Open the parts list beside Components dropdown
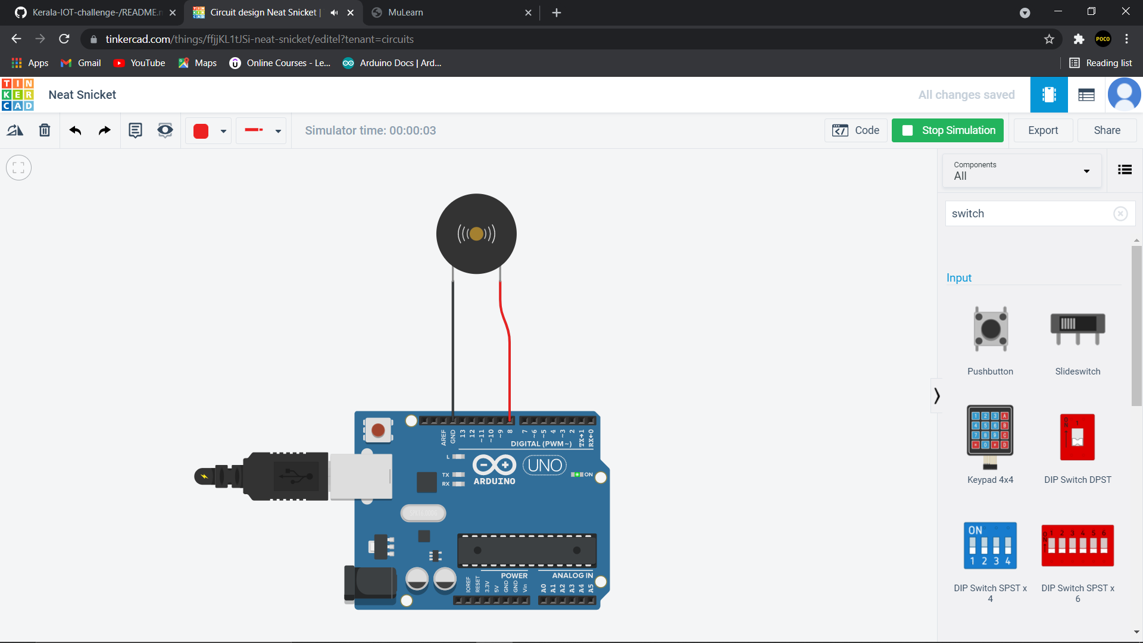The height and width of the screenshot is (643, 1143). (1125, 170)
